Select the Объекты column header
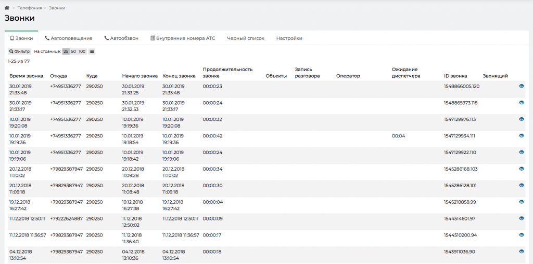533x264 pixels. (x=276, y=76)
